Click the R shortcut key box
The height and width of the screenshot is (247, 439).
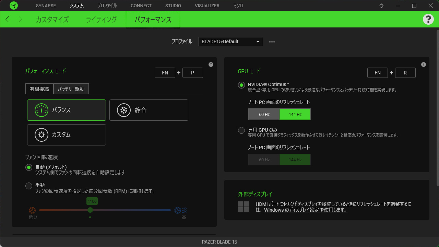pyautogui.click(x=405, y=73)
